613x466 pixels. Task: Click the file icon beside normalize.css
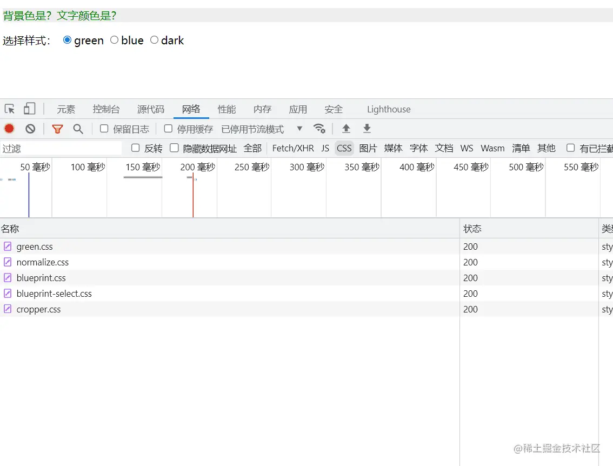pyautogui.click(x=8, y=262)
